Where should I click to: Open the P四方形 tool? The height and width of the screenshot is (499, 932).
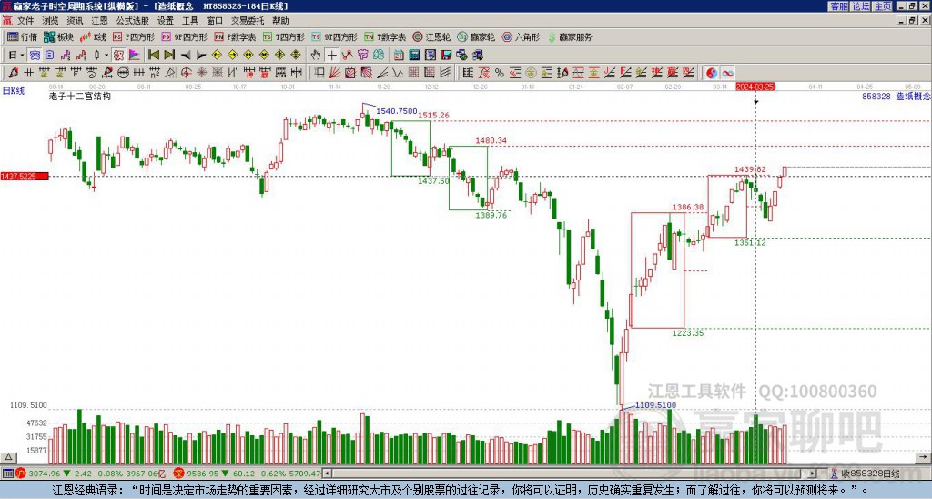click(134, 36)
